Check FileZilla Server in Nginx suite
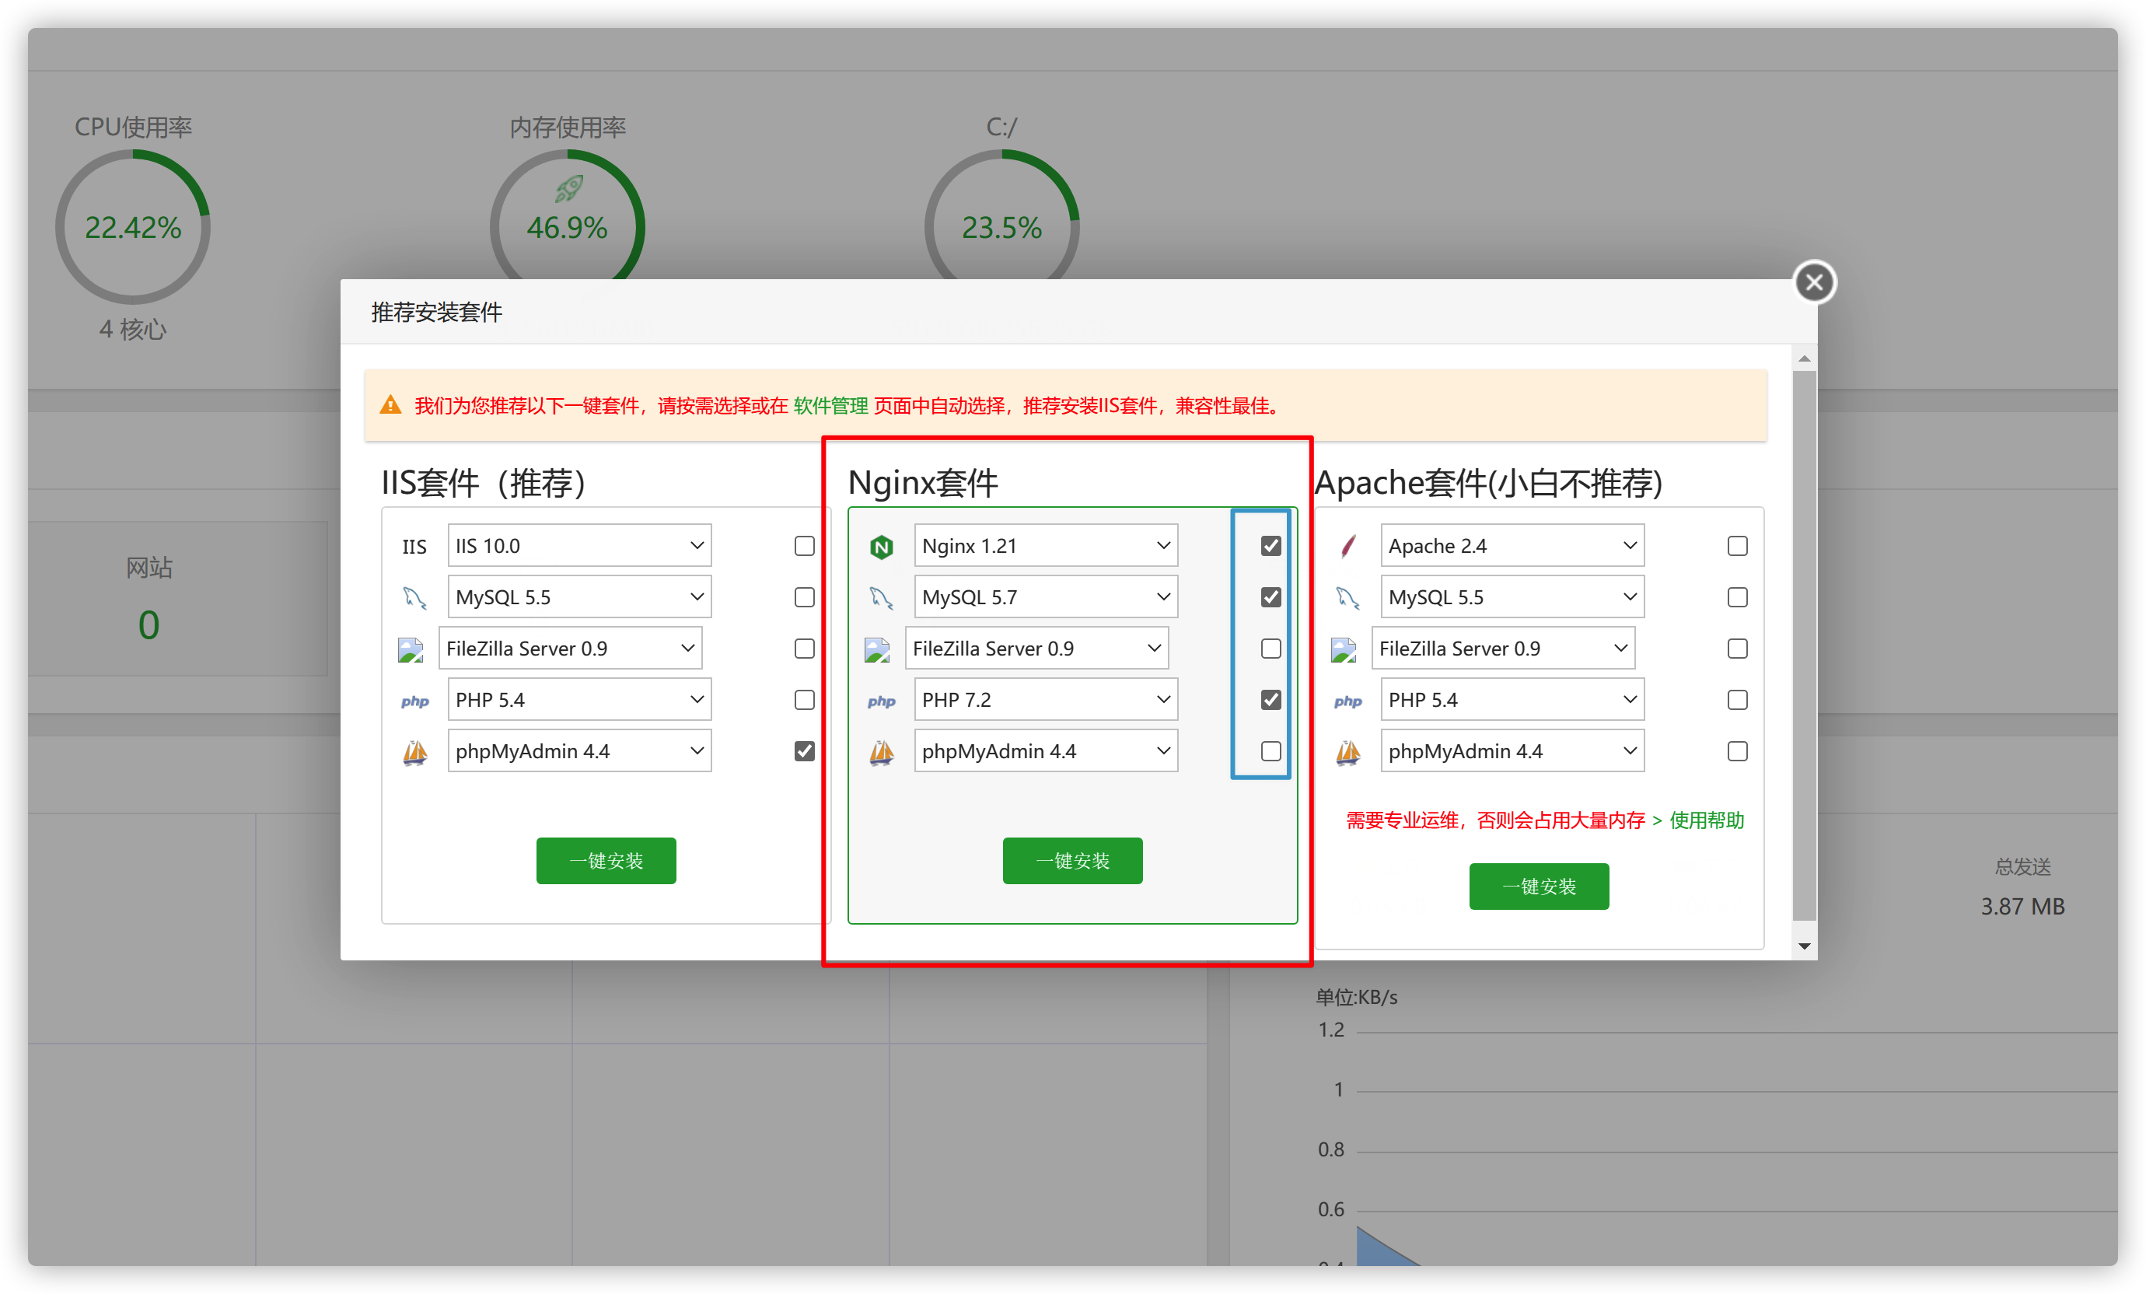 coord(1270,649)
